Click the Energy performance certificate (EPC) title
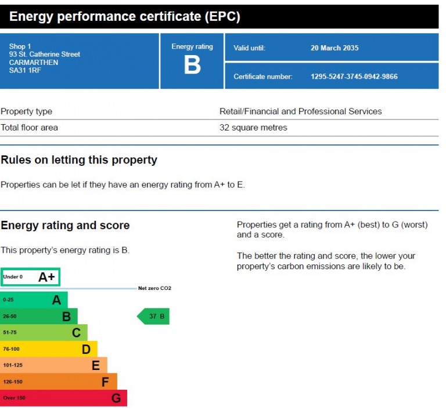 pyautogui.click(x=125, y=17)
